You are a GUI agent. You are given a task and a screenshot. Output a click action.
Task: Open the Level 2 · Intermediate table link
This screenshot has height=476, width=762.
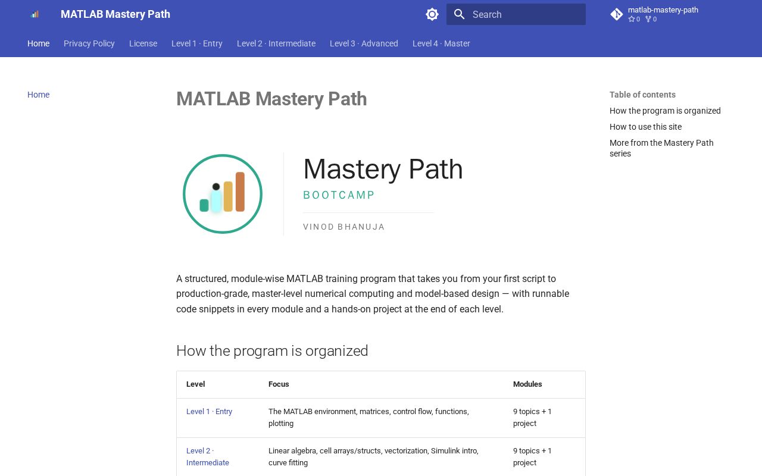click(208, 456)
